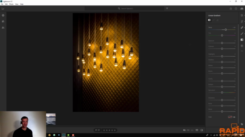Select the gradient mode icon under Linear Gradient
This screenshot has width=245, height=137.
pyautogui.click(x=209, y=20)
